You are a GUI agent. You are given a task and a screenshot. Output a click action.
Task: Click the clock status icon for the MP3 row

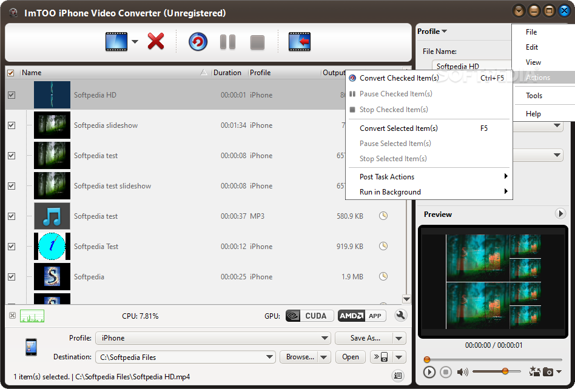[383, 216]
